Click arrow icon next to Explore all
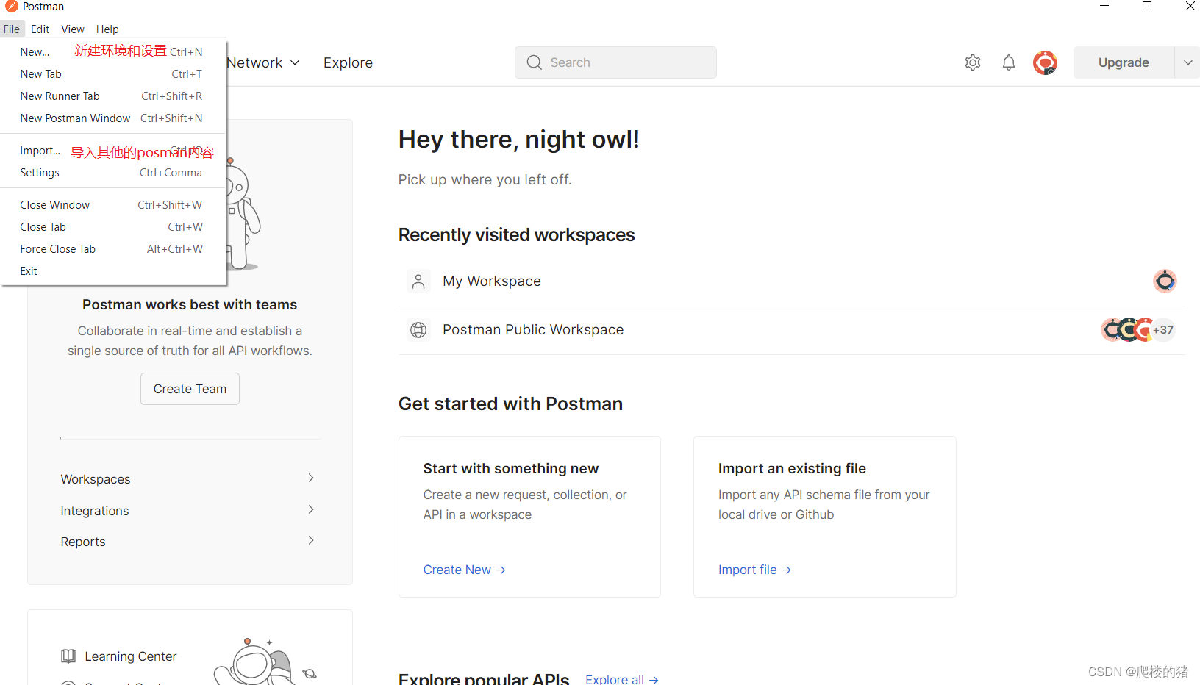This screenshot has height=685, width=1200. 654,680
